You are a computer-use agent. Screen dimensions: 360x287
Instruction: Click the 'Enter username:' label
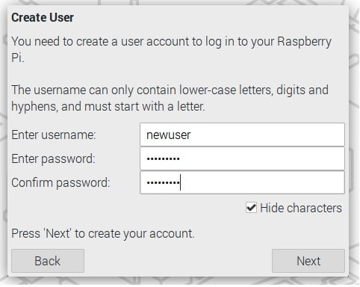tap(54, 135)
